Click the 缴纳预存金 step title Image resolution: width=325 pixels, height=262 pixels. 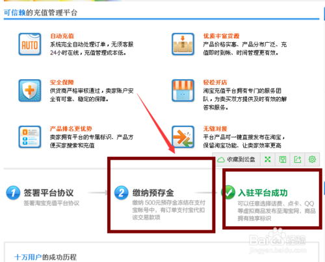[x=153, y=193]
